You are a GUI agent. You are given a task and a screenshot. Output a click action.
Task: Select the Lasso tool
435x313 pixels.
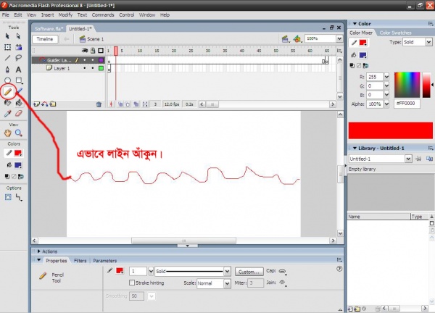(19, 58)
